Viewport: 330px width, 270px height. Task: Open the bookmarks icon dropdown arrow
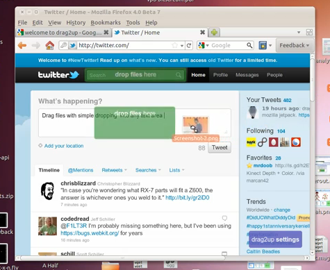pos(270,45)
